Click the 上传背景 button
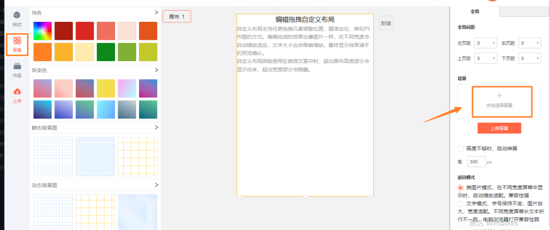 [x=499, y=128]
